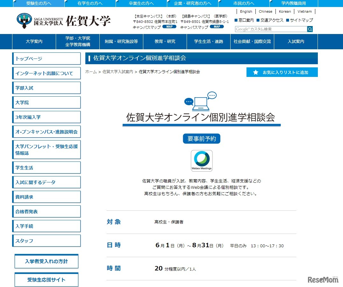
Task: Switch to the 市民の方へ tab
Action: pos(244,3)
